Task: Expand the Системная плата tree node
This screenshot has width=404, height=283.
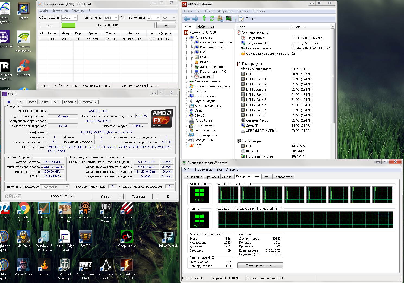Action: 187,81
